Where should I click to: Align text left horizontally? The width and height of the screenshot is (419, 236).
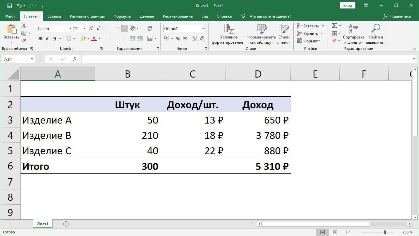[110, 38]
